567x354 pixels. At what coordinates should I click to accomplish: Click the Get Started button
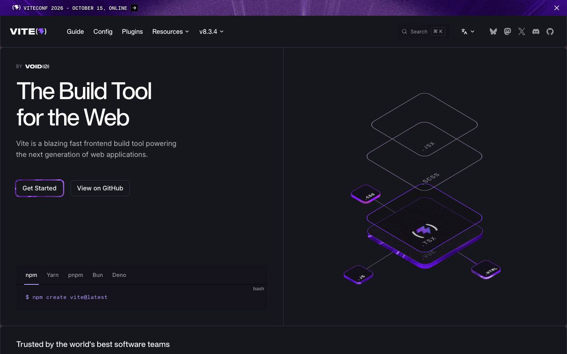pyautogui.click(x=39, y=188)
